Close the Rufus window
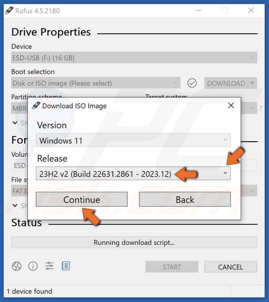269x302 pixels. point(251,11)
